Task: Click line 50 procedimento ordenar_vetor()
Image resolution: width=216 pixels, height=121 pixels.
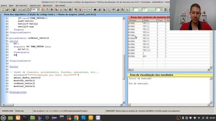Action: 29,38
